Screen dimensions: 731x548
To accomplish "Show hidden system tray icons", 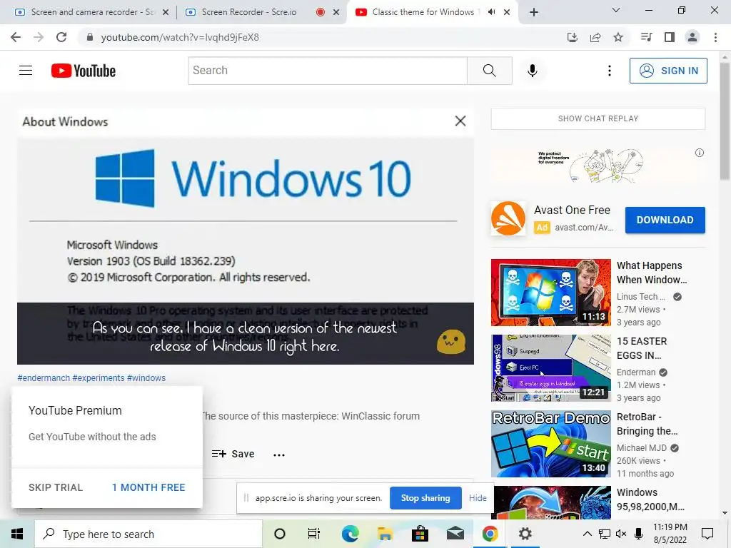I will tap(588, 534).
